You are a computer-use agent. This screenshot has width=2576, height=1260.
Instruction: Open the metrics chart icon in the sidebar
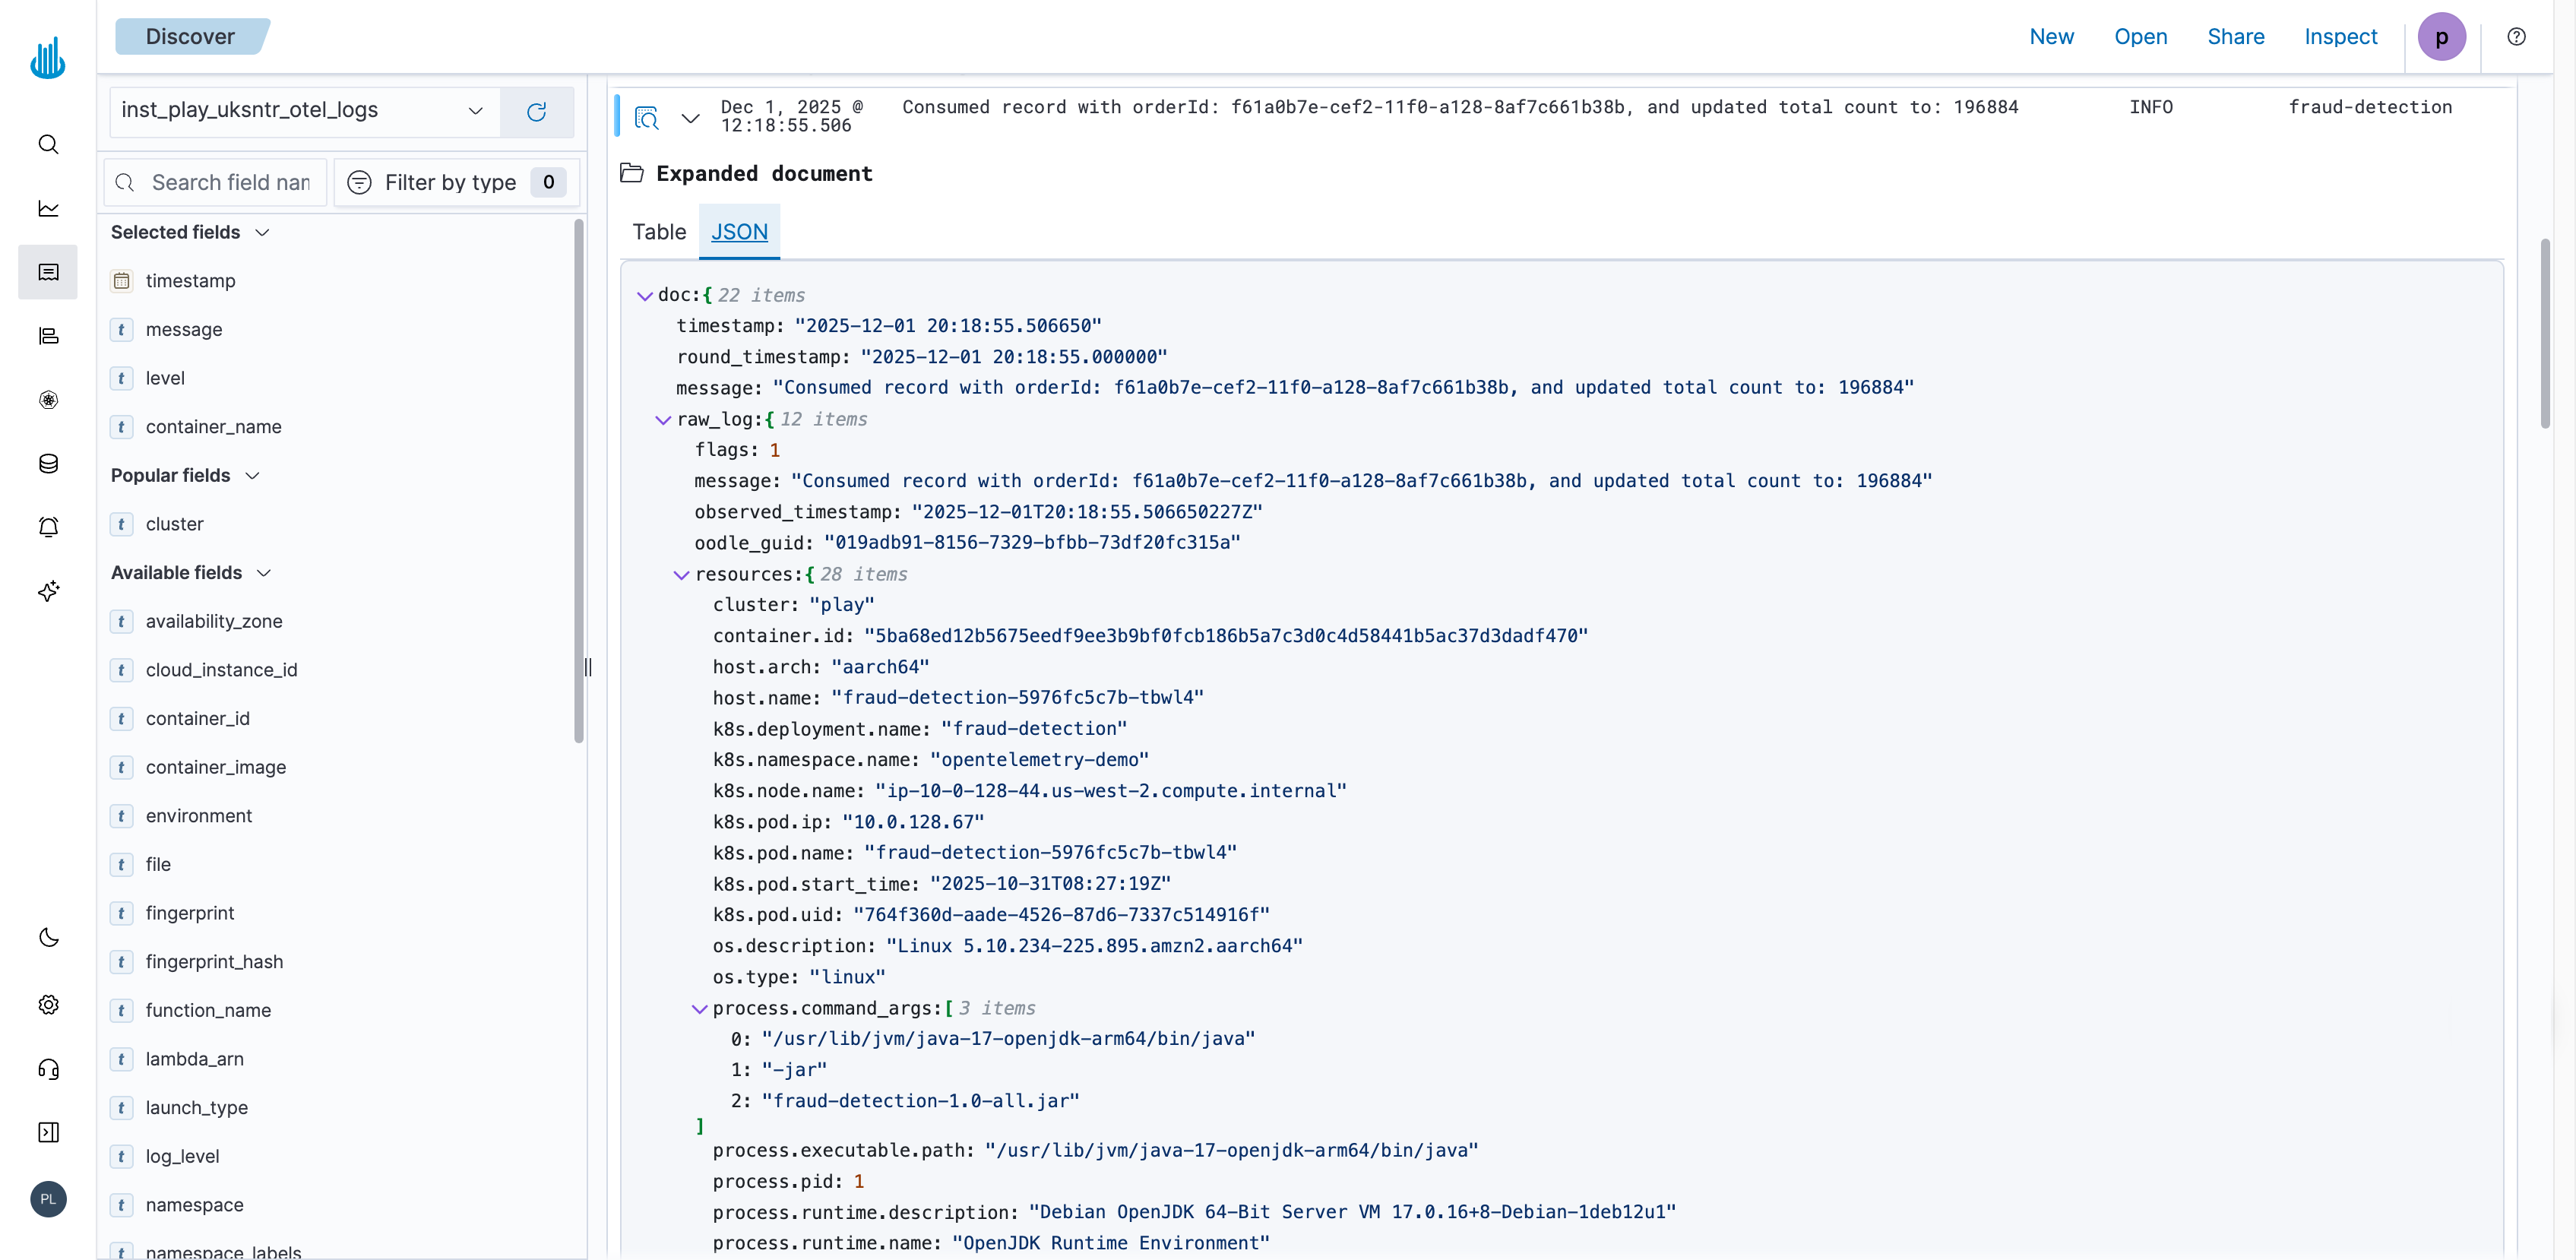(x=48, y=208)
